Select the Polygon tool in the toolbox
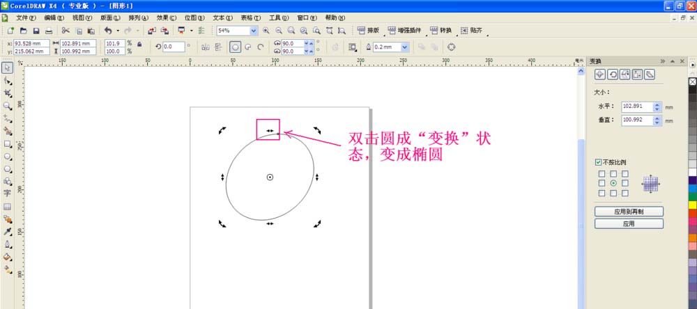The width and height of the screenshot is (697, 309). tap(8, 169)
